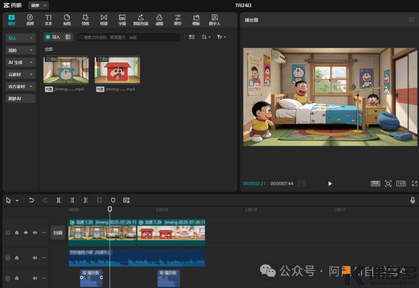Screen dimensions: 419x288
Task: Open more options for main video track
Action: (44, 233)
